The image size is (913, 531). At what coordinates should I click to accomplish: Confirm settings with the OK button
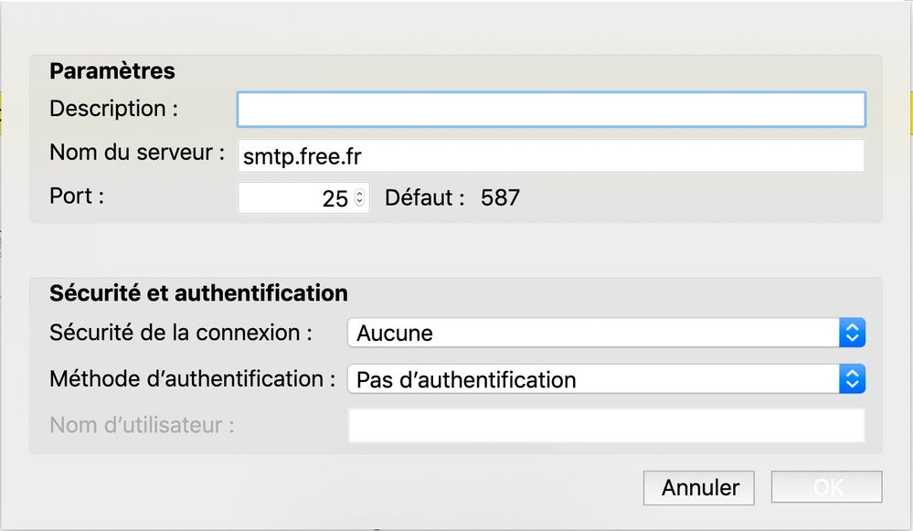(x=826, y=487)
